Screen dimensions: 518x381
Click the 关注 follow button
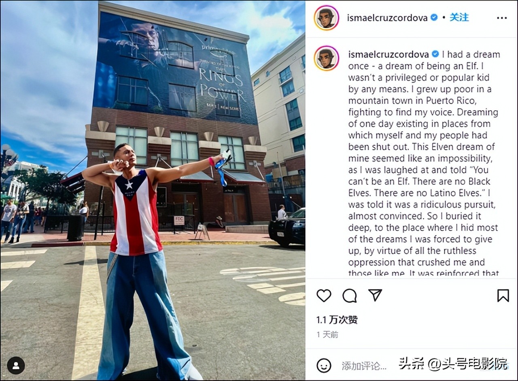pos(459,17)
